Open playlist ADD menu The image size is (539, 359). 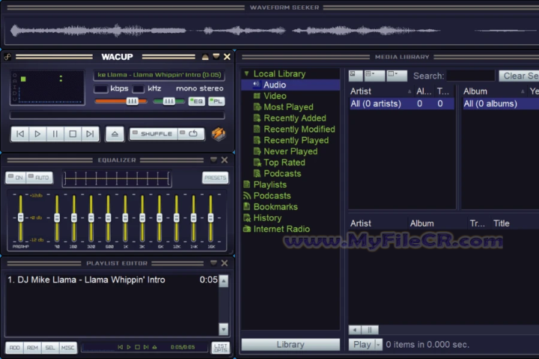point(14,348)
